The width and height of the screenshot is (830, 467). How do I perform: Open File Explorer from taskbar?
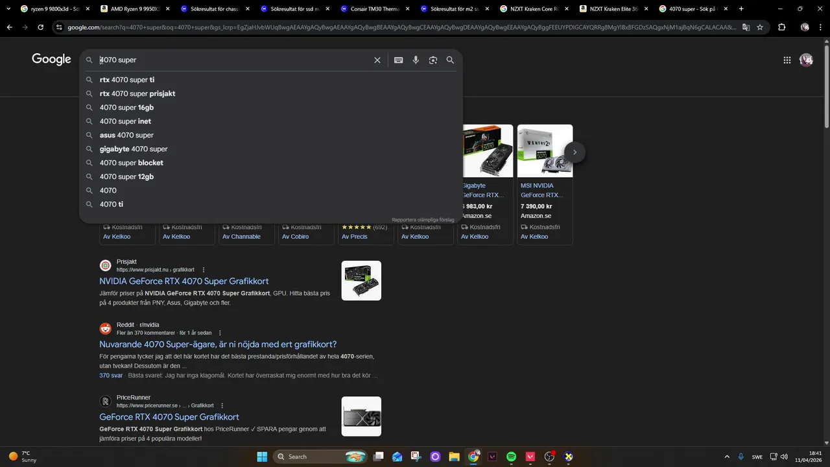point(454,457)
